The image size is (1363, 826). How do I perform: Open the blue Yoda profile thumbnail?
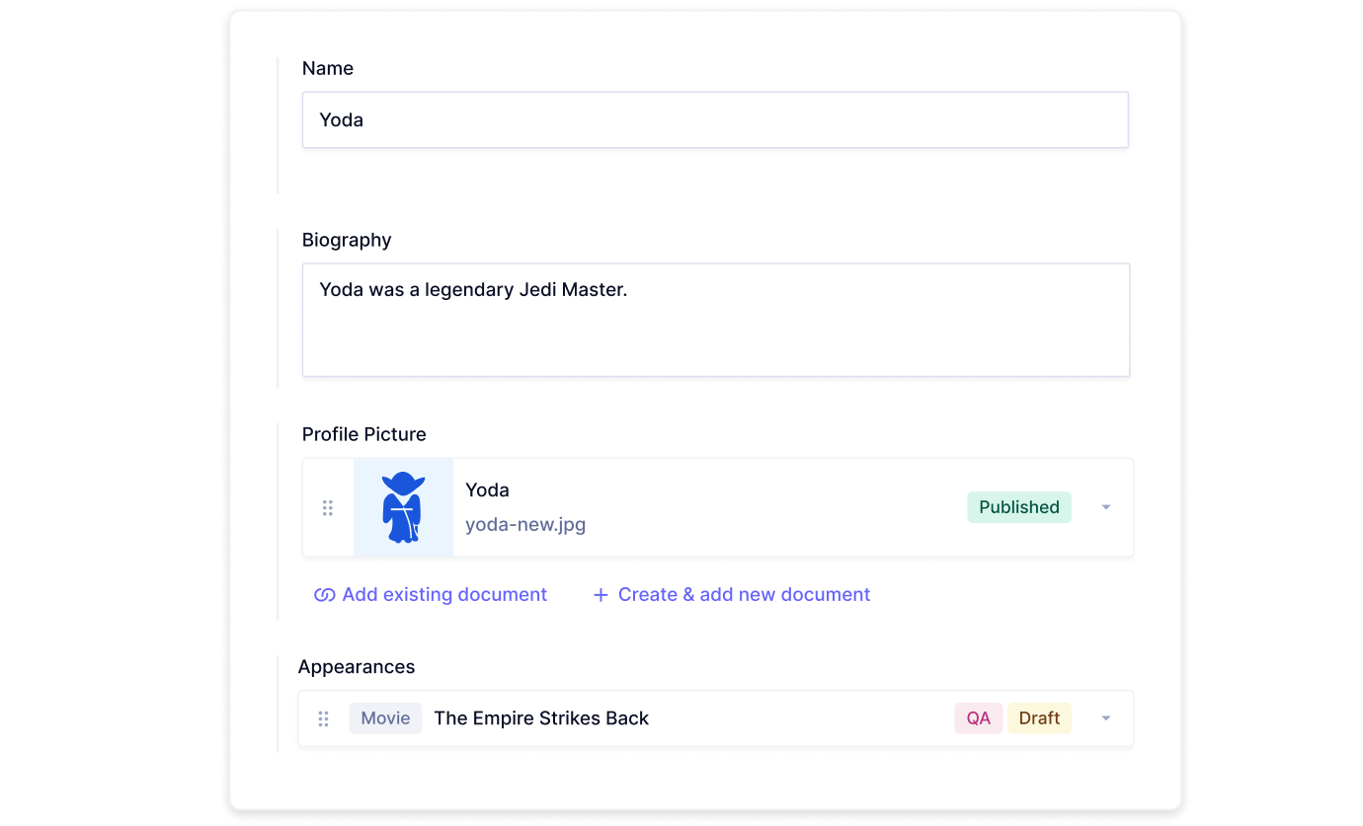coord(403,507)
